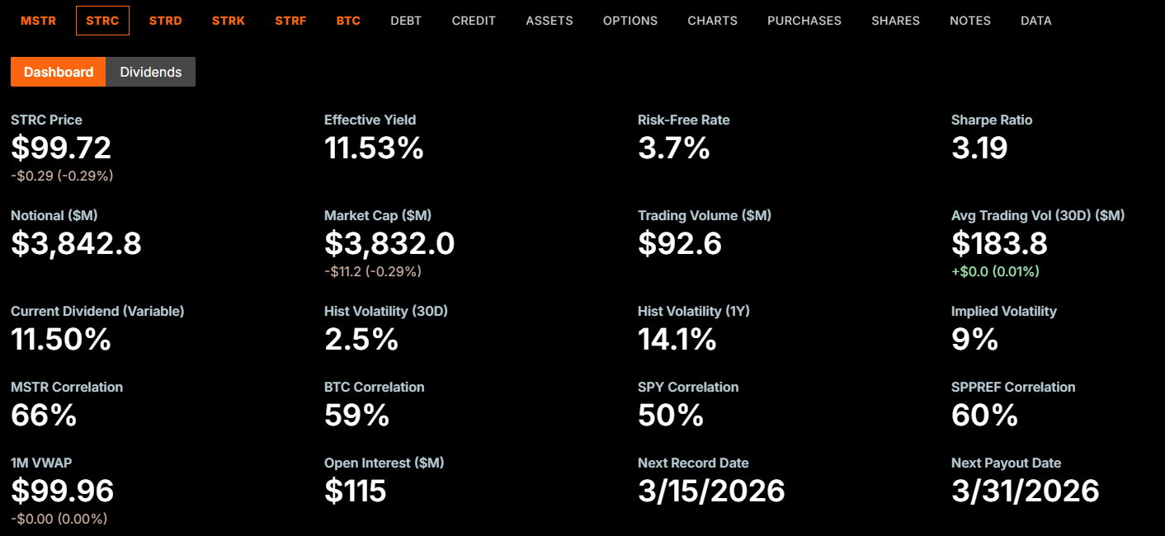
Task: Go to the STRF tab
Action: [290, 21]
